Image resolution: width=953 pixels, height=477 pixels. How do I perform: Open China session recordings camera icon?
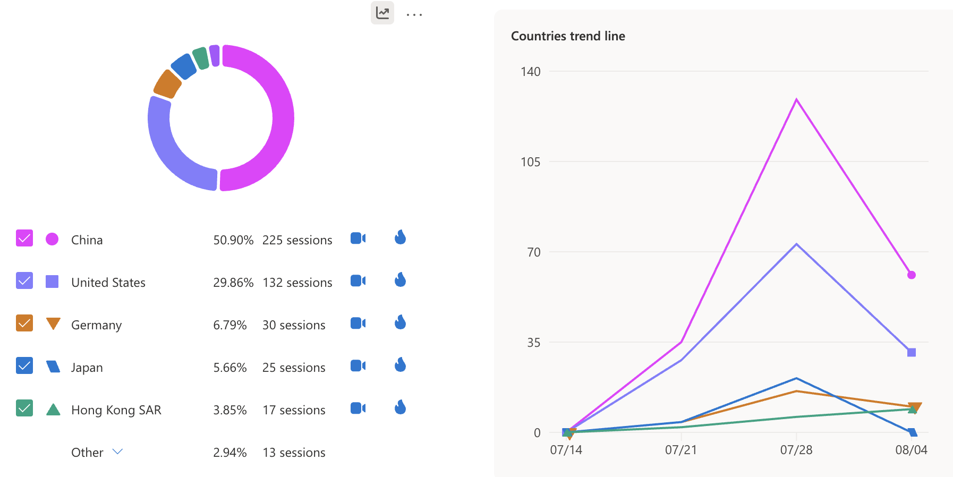358,238
